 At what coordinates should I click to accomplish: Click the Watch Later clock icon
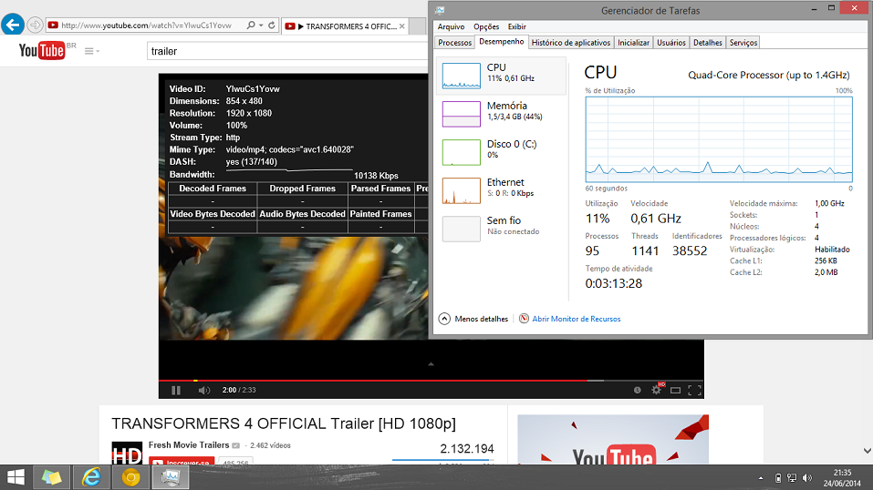(x=638, y=391)
